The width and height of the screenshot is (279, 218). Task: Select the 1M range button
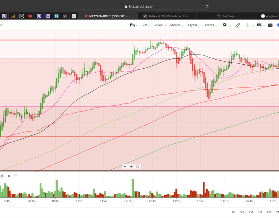[x=251, y=212]
